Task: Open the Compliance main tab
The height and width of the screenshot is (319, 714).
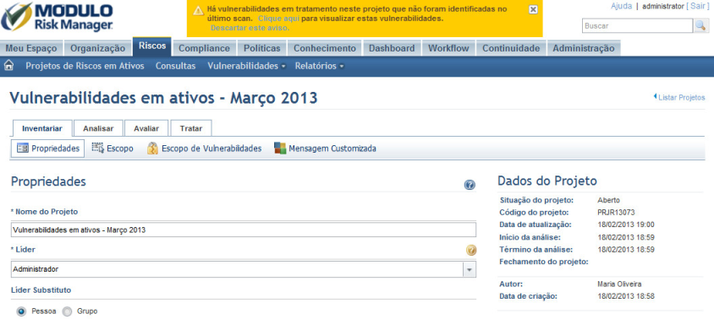Action: pyautogui.click(x=204, y=48)
